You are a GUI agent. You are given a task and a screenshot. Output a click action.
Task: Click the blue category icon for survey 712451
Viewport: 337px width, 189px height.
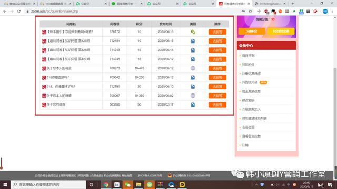tap(193, 41)
